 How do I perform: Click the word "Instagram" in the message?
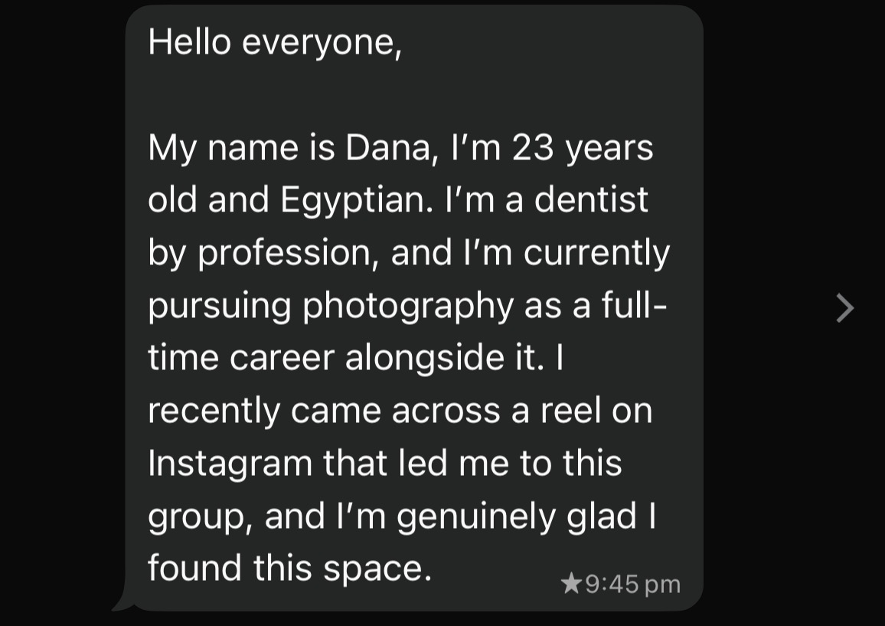coord(230,464)
